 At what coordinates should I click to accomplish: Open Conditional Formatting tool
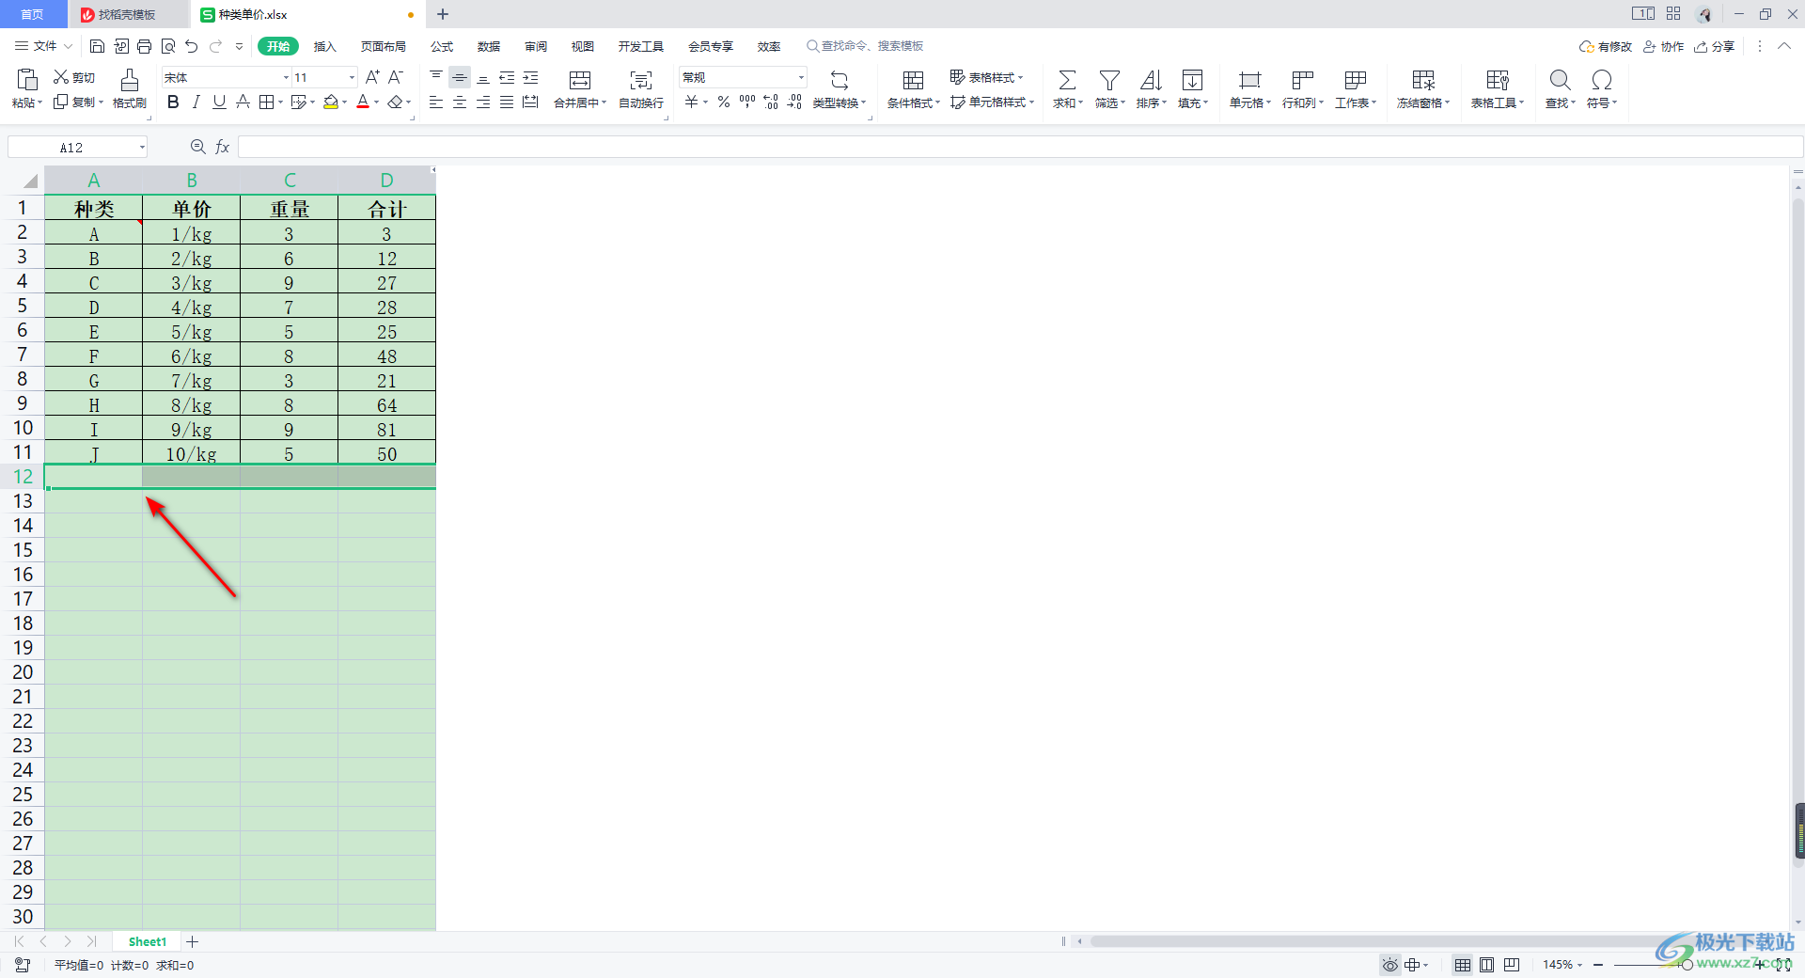913,89
